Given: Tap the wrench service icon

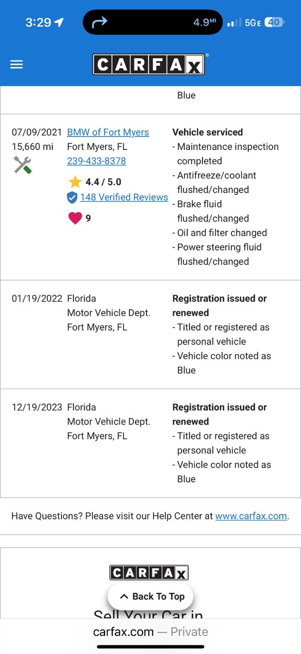Looking at the screenshot, I should 22,165.
